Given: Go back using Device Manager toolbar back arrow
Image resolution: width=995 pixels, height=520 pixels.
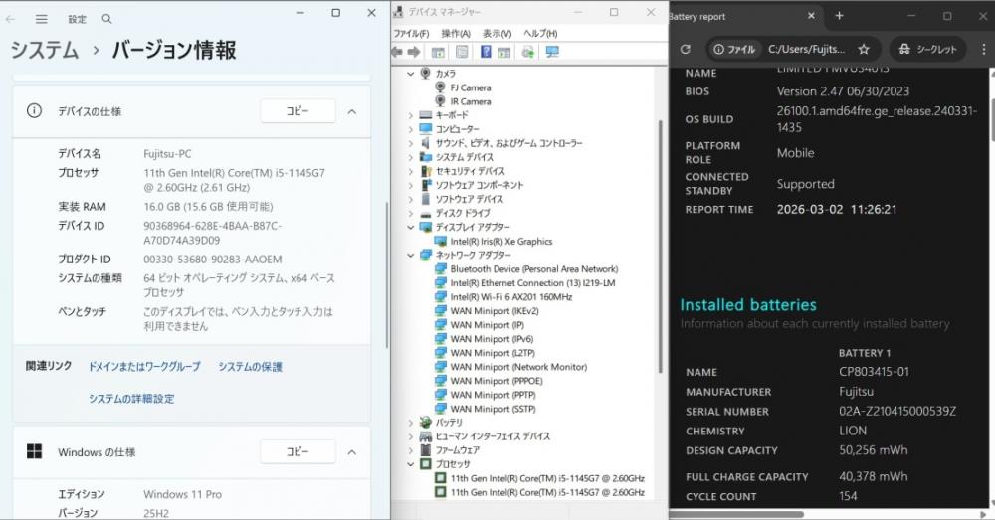Looking at the screenshot, I should (397, 52).
